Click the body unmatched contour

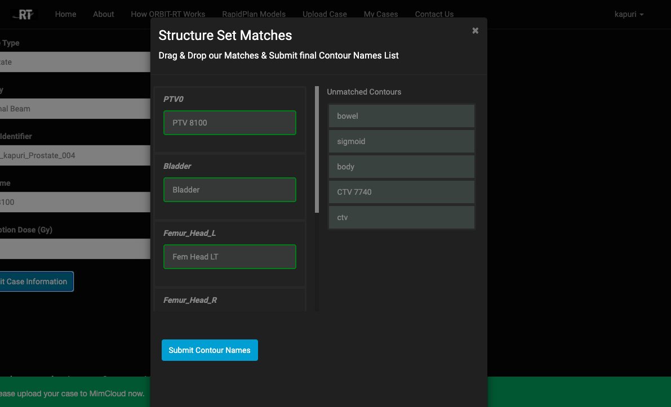tap(401, 167)
